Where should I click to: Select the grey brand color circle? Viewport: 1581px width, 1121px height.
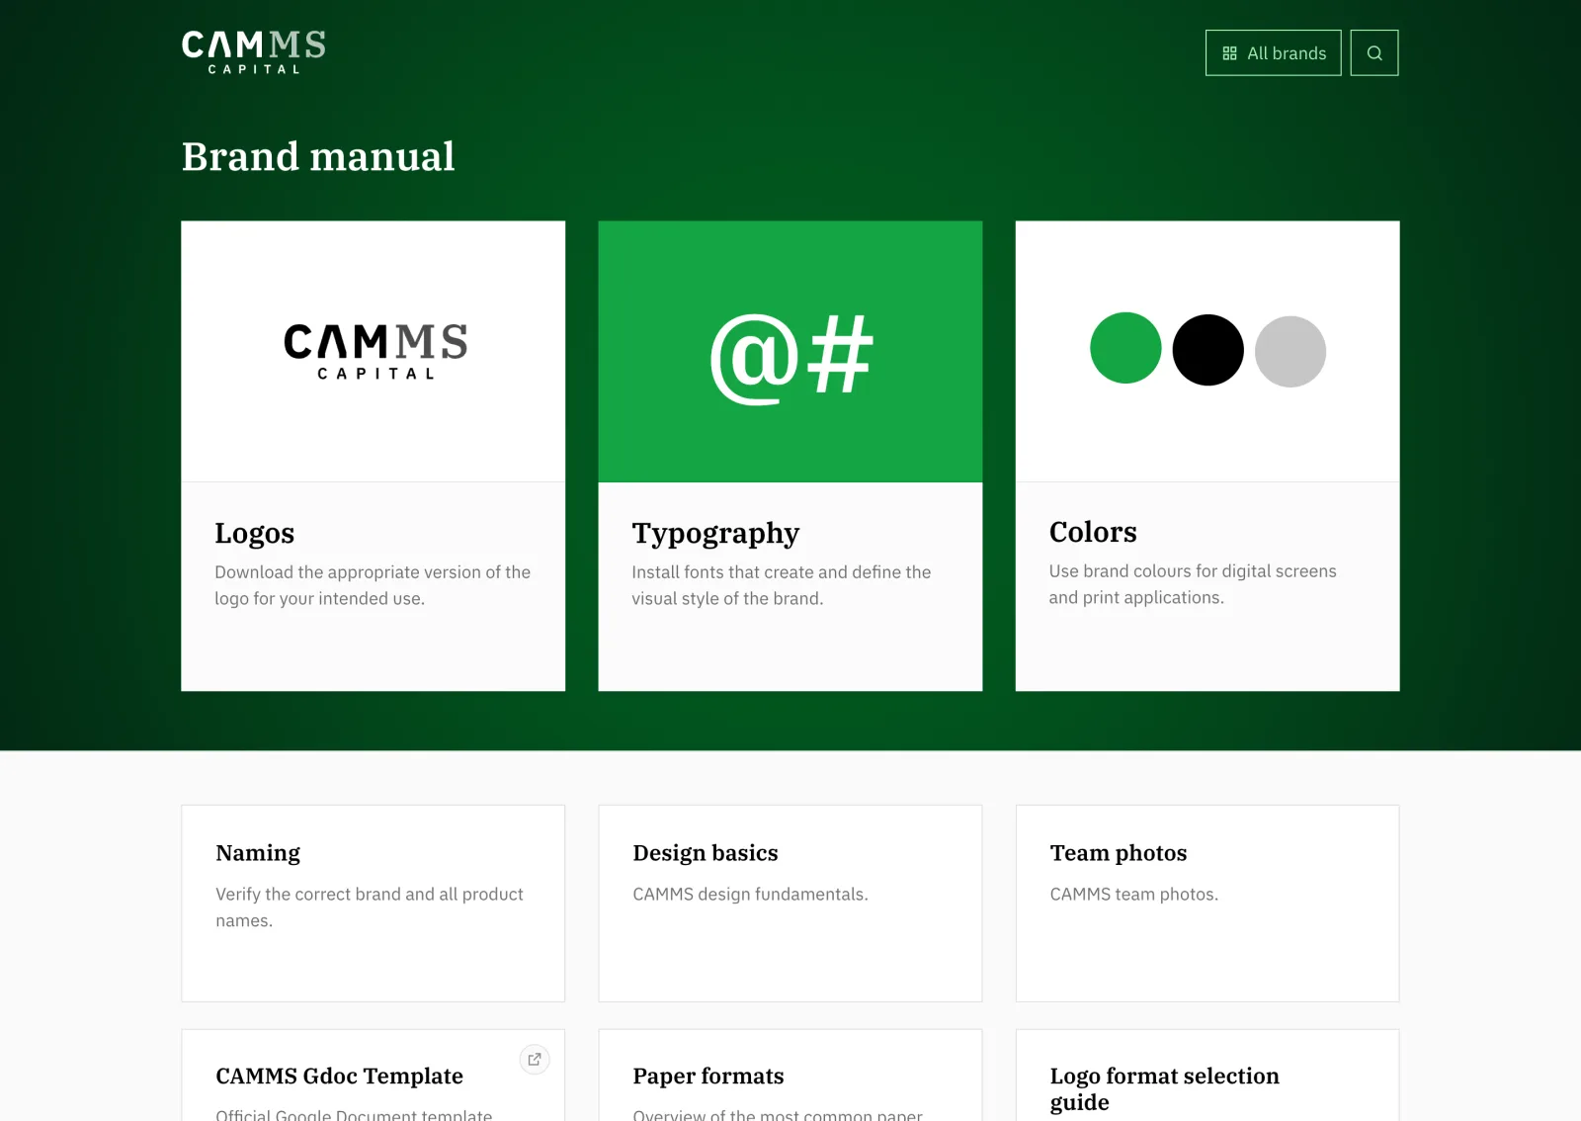pyautogui.click(x=1290, y=352)
